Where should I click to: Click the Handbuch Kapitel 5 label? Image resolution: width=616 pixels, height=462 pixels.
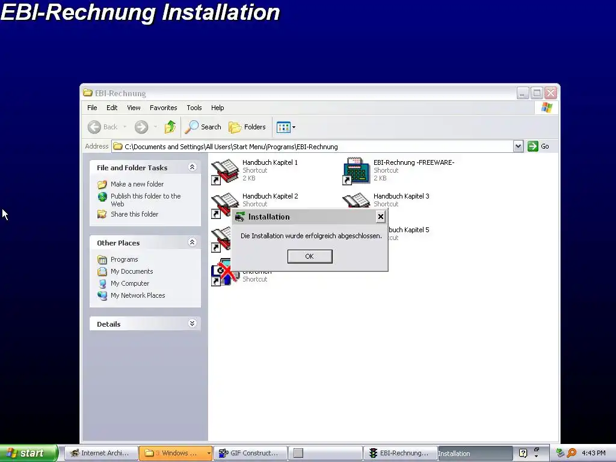pyautogui.click(x=408, y=230)
